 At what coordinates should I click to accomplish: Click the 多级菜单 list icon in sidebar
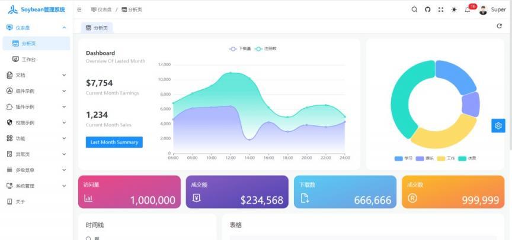pos(9,170)
